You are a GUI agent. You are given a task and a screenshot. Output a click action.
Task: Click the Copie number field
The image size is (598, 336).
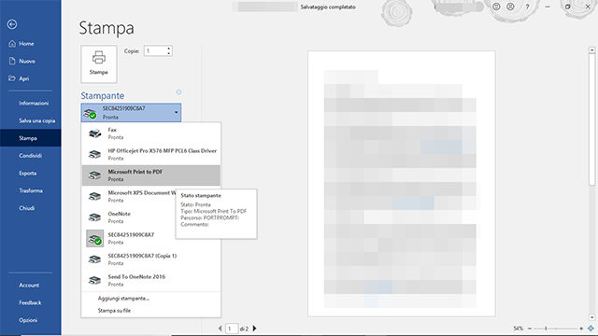[x=155, y=51]
